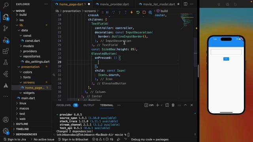
Task: Open editor More Actions menu
Action: (x=191, y=4)
